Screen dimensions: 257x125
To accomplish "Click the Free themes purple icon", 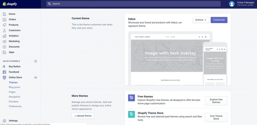I will [132, 98].
